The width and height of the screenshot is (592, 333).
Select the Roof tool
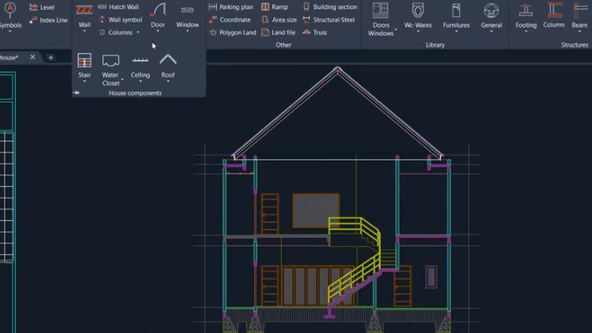[168, 65]
